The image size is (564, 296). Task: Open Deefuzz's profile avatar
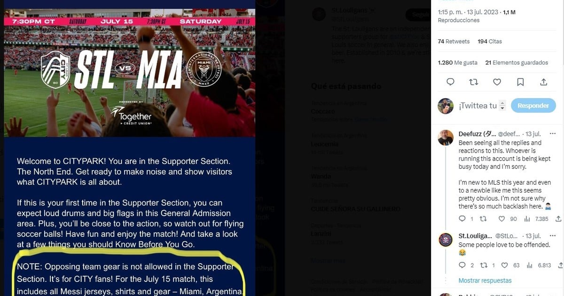click(x=446, y=138)
